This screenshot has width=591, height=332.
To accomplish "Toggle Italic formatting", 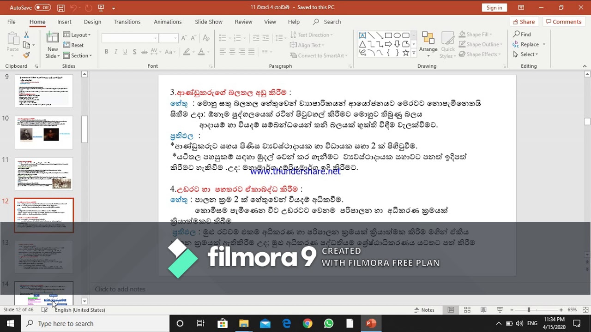I will tap(115, 52).
